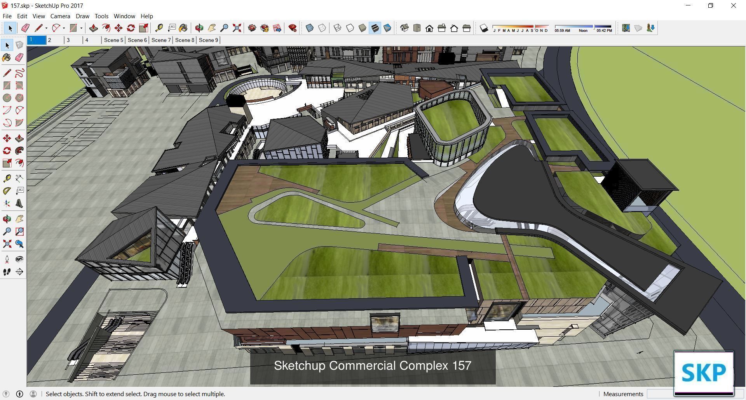746x400 pixels.
Task: Toggle X-Ray face style
Action: tap(310, 28)
